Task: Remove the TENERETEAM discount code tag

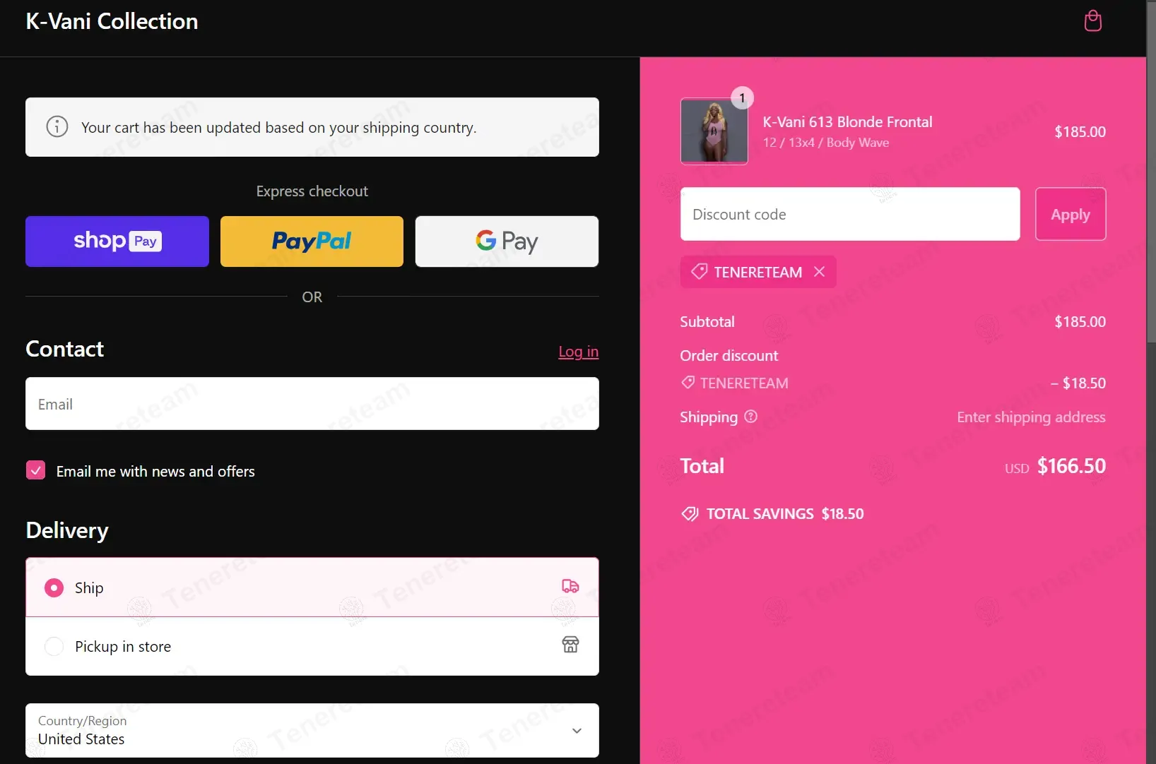Action: [819, 272]
